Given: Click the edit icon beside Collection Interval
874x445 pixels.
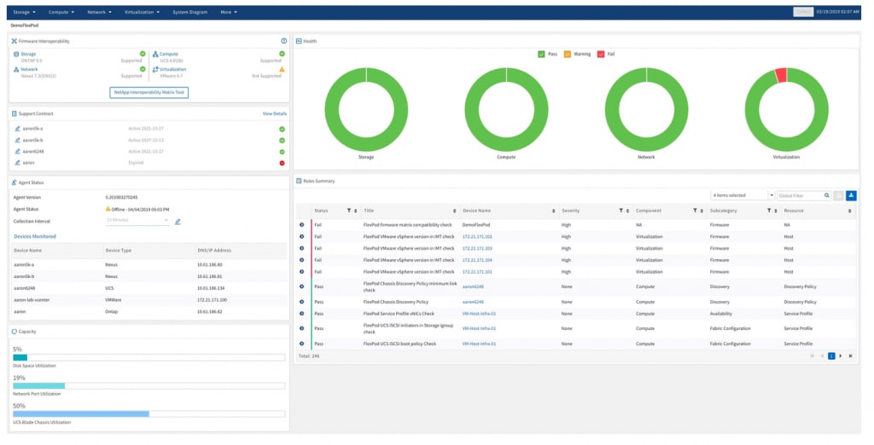Looking at the screenshot, I should [178, 222].
